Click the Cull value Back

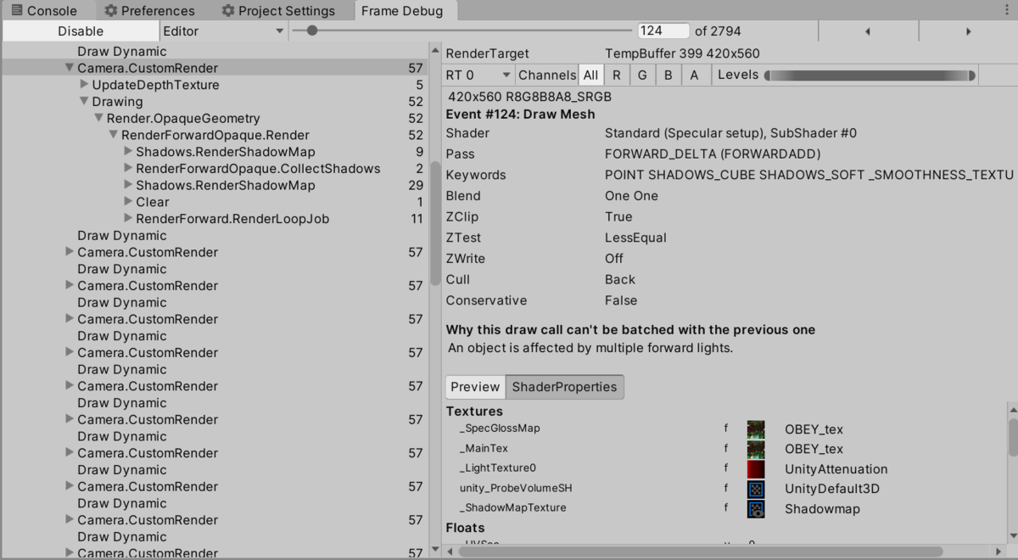click(x=620, y=279)
